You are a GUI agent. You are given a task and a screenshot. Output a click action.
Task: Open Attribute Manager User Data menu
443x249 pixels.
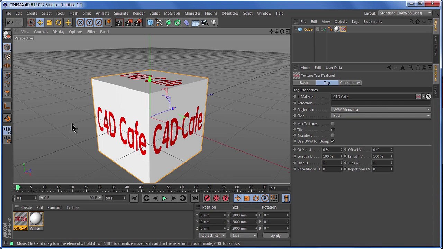coord(334,68)
